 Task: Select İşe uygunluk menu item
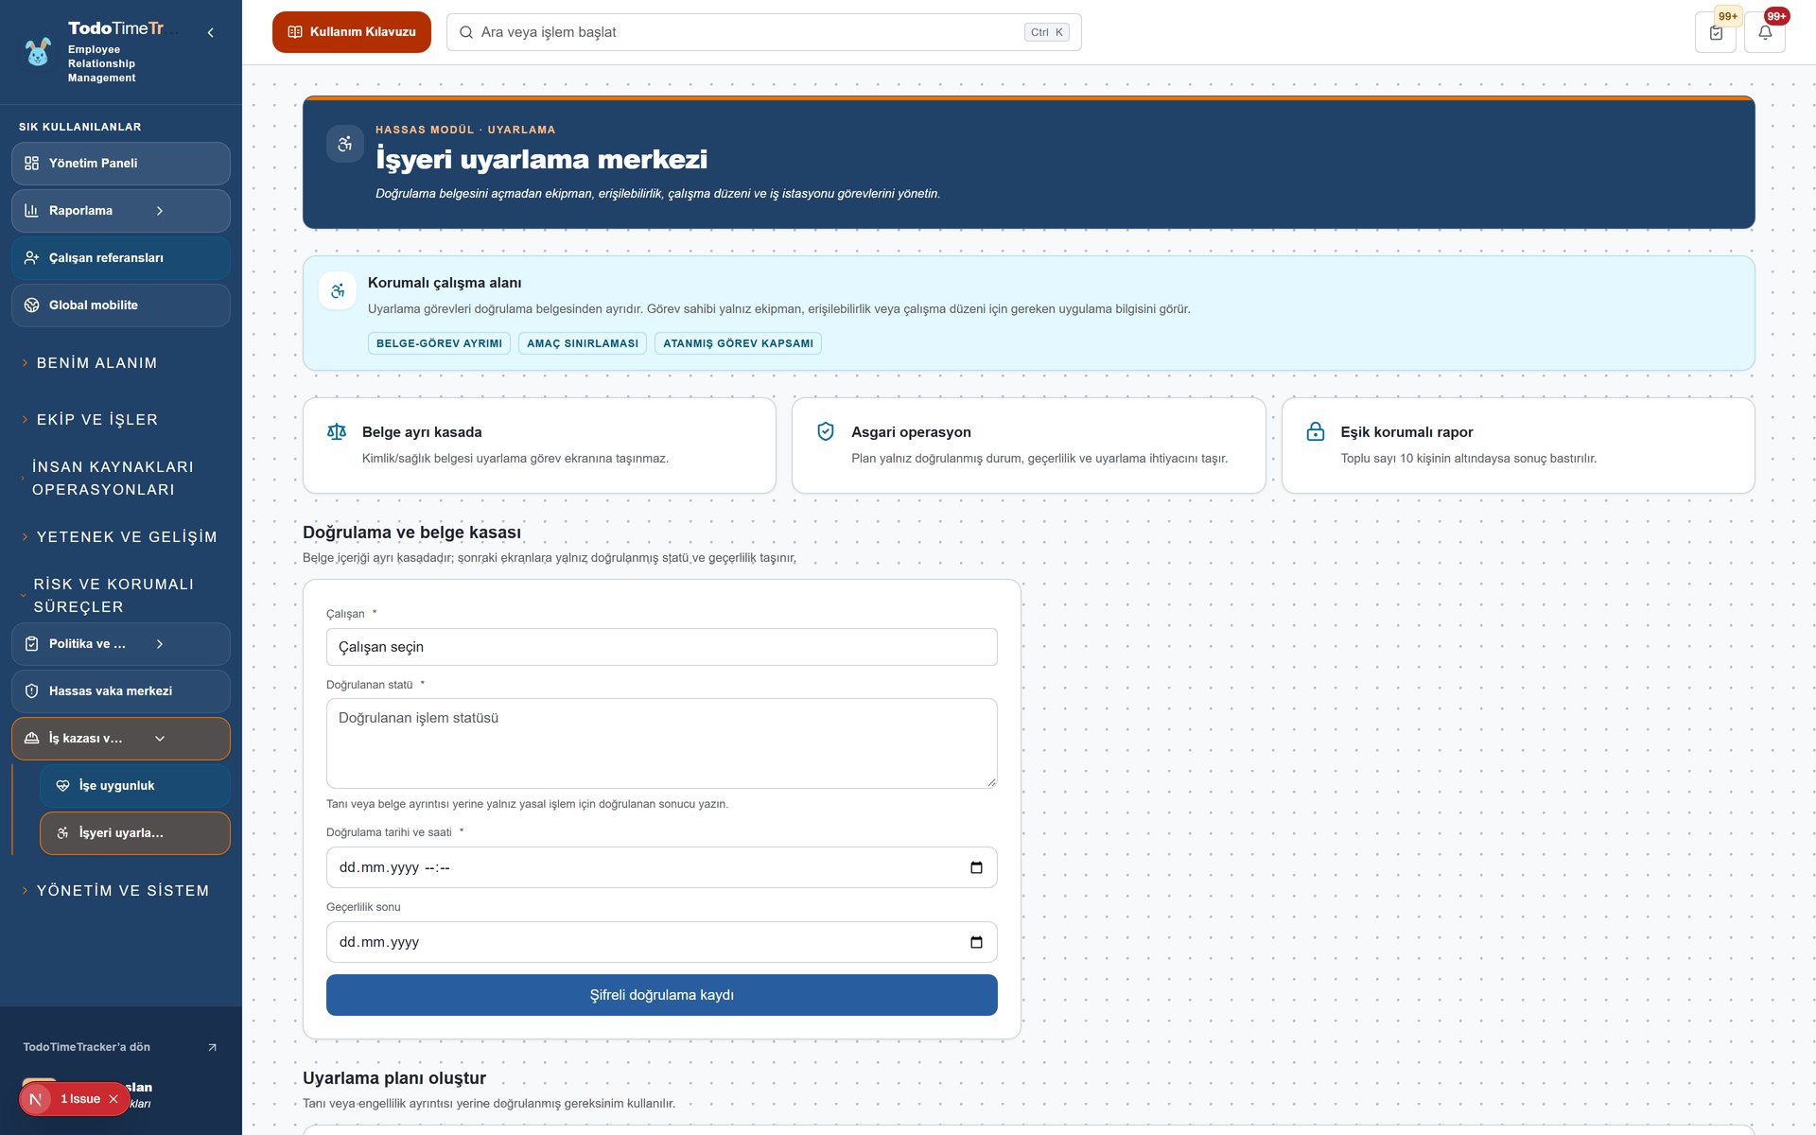point(134,786)
